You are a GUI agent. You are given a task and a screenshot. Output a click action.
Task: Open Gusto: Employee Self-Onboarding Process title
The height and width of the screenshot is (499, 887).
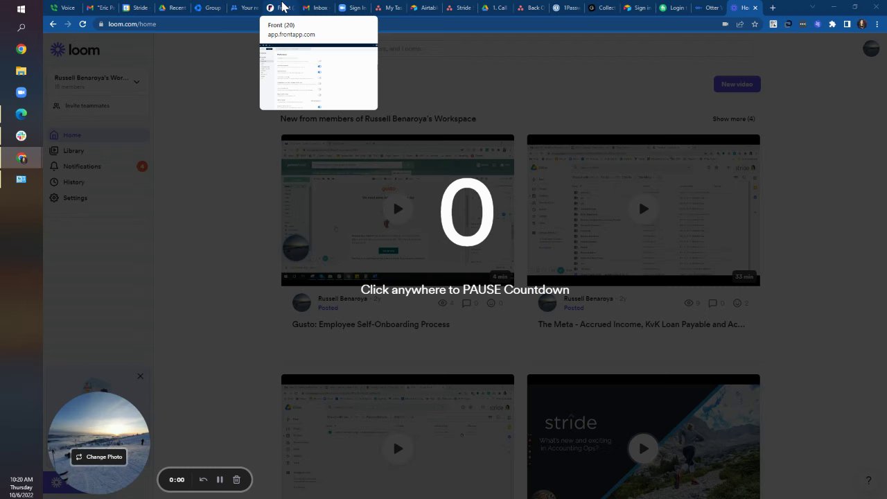pyautogui.click(x=371, y=324)
